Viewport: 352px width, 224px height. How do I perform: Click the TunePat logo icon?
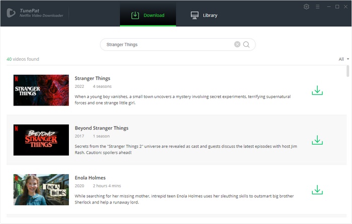(11, 13)
